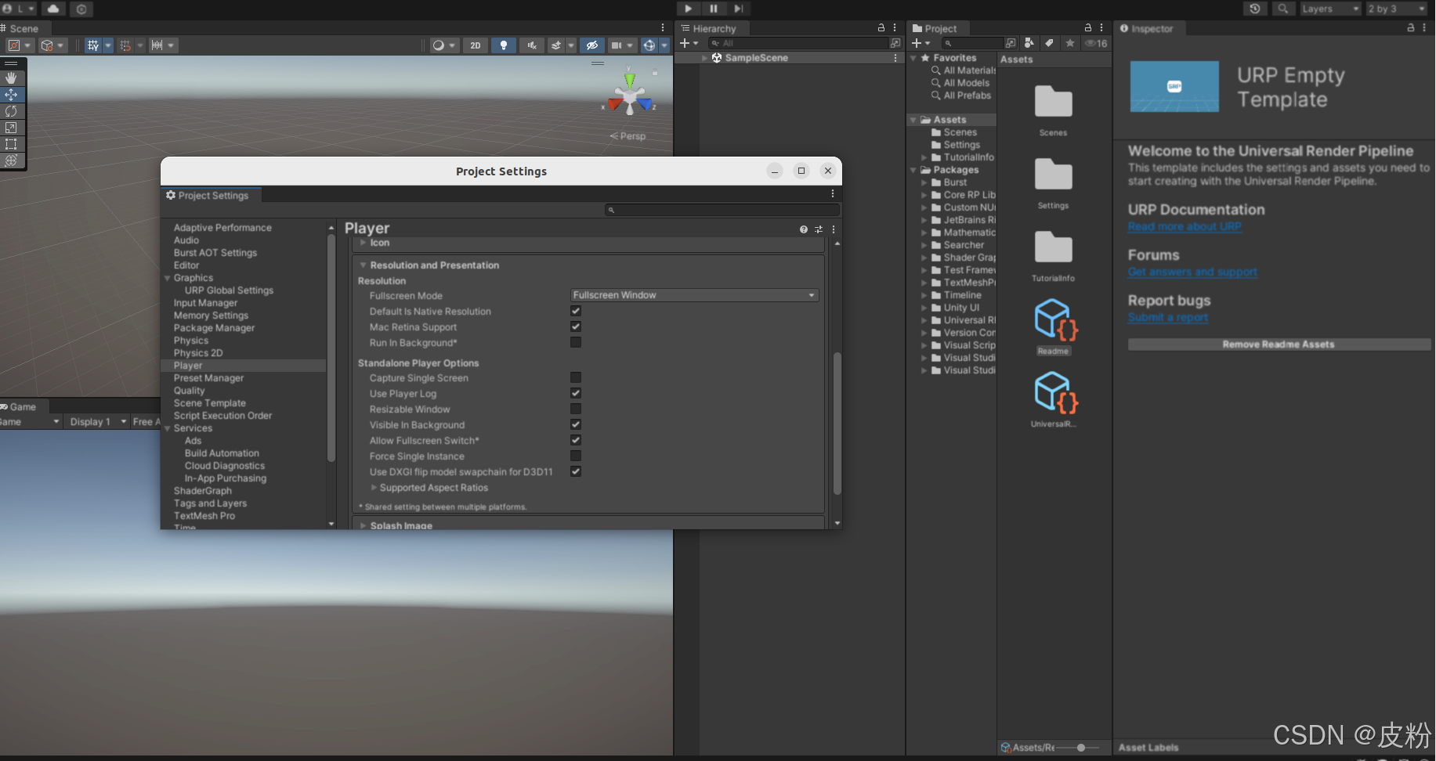Click Get answers and support link

click(x=1192, y=272)
